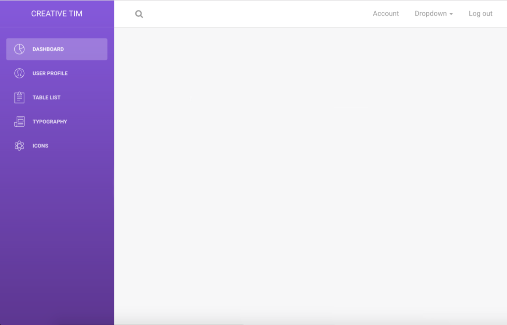Click the CREATIVE TIM brand title
The image size is (507, 325).
57,14
